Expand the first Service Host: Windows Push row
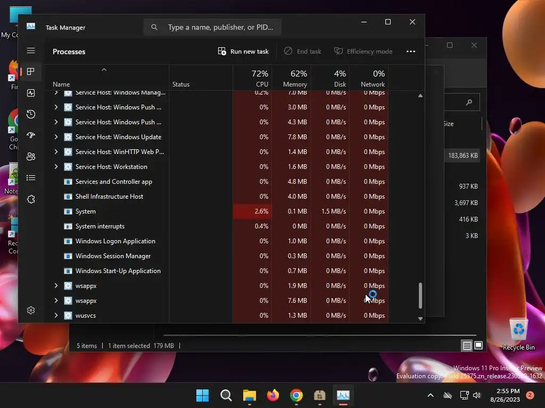The height and width of the screenshot is (408, 545). tap(56, 107)
